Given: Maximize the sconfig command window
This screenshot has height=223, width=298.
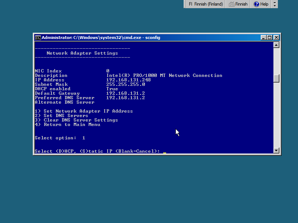Looking at the screenshot, I should (270, 38).
